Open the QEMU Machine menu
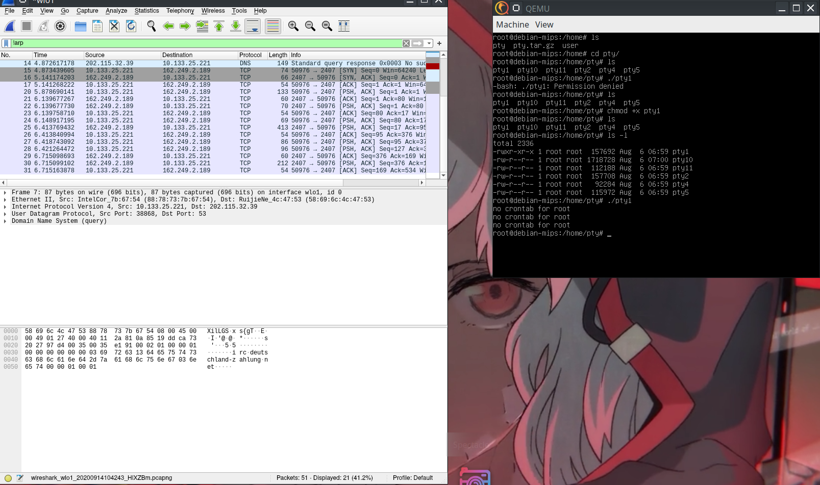 (512, 24)
